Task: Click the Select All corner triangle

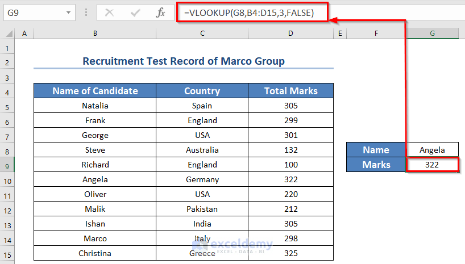Action: click(8, 34)
